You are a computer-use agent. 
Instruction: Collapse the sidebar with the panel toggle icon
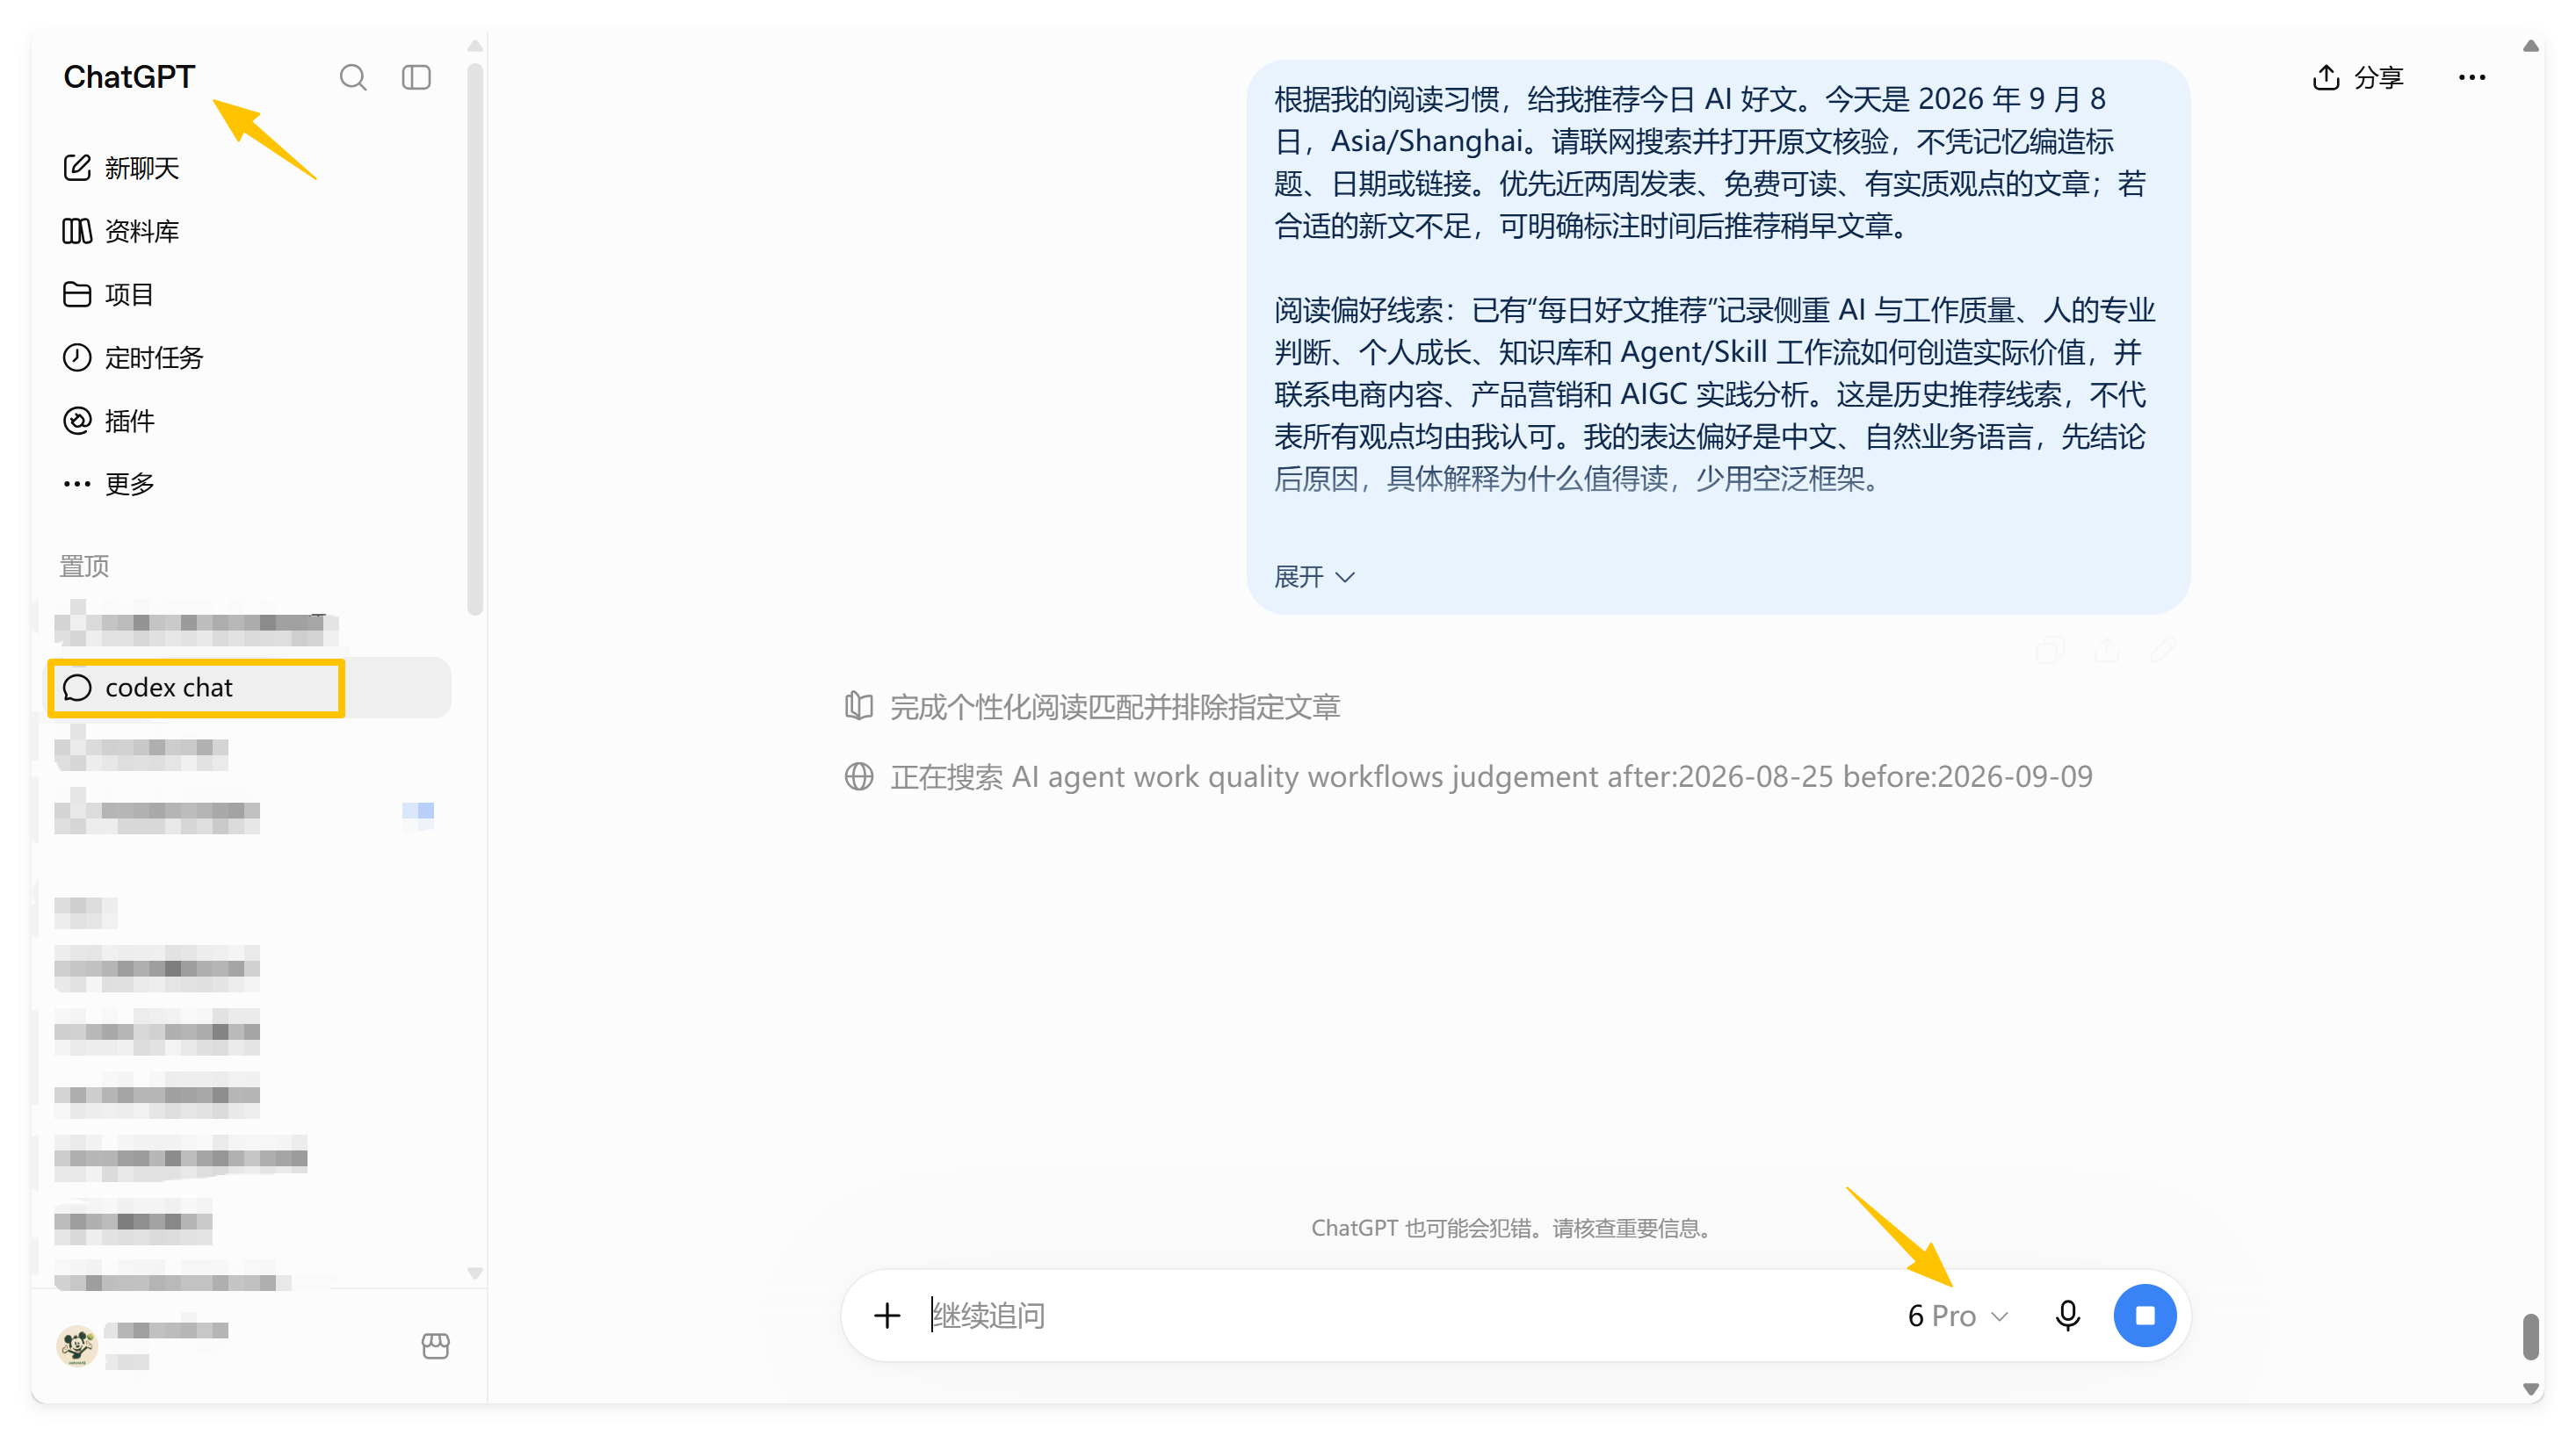pos(416,77)
